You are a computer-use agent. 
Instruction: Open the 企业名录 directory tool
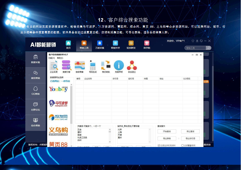coord(54,66)
